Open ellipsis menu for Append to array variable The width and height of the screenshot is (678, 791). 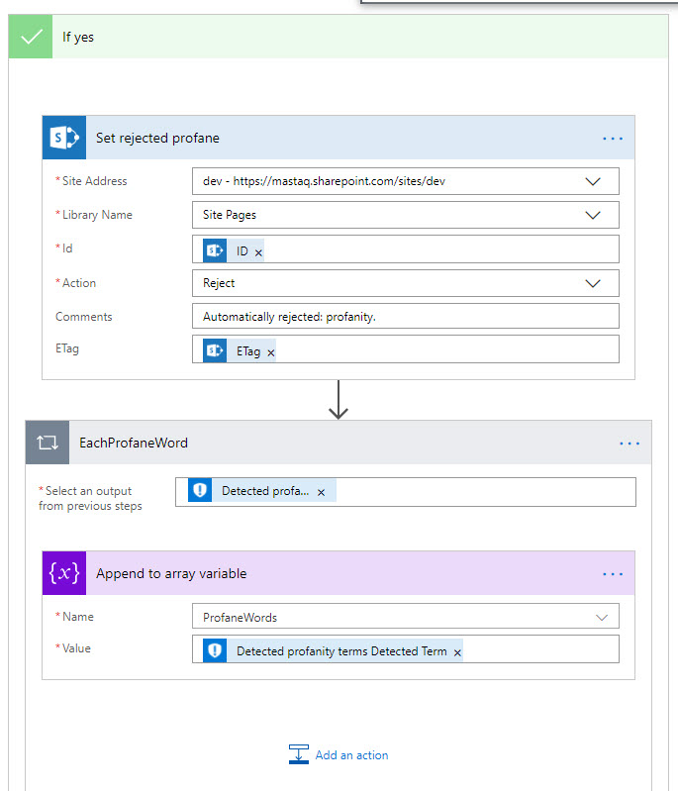pyautogui.click(x=613, y=574)
